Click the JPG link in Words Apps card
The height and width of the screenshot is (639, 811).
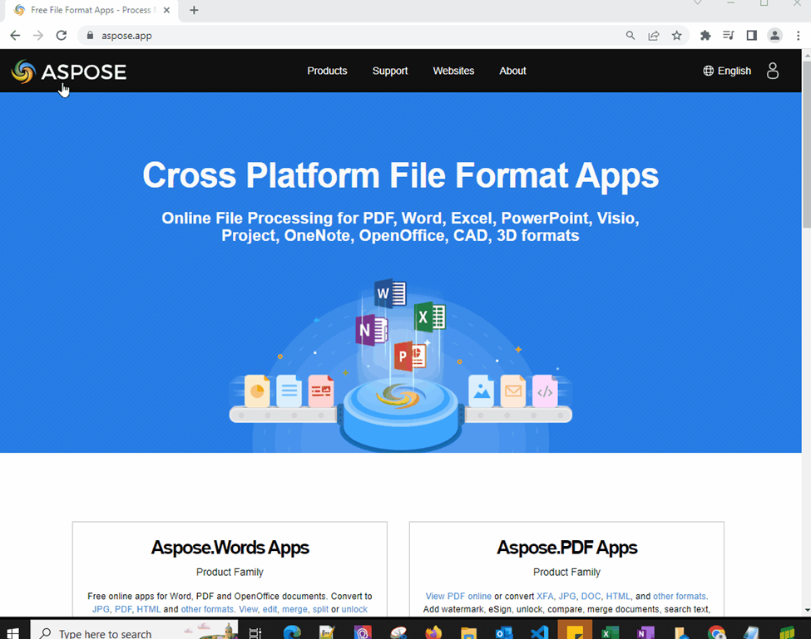pos(101,610)
